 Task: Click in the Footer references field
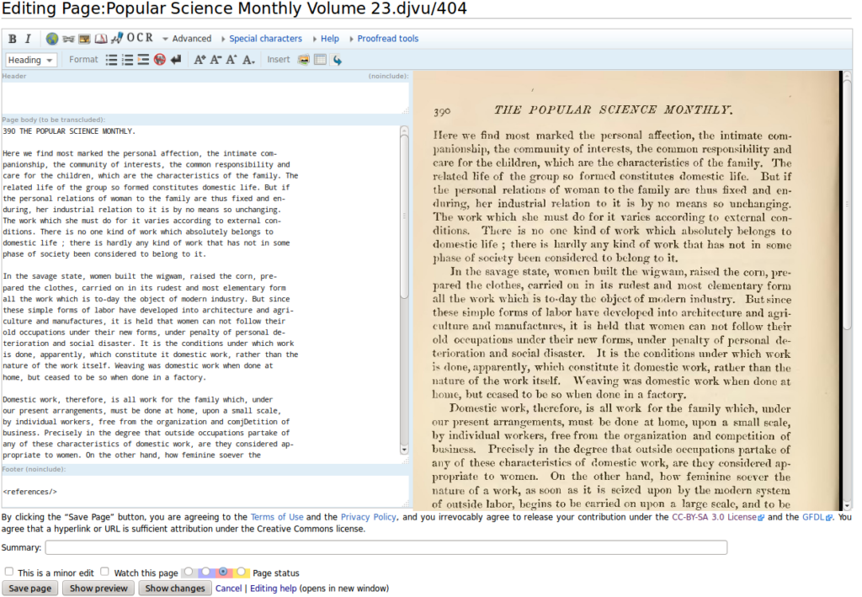click(205, 492)
